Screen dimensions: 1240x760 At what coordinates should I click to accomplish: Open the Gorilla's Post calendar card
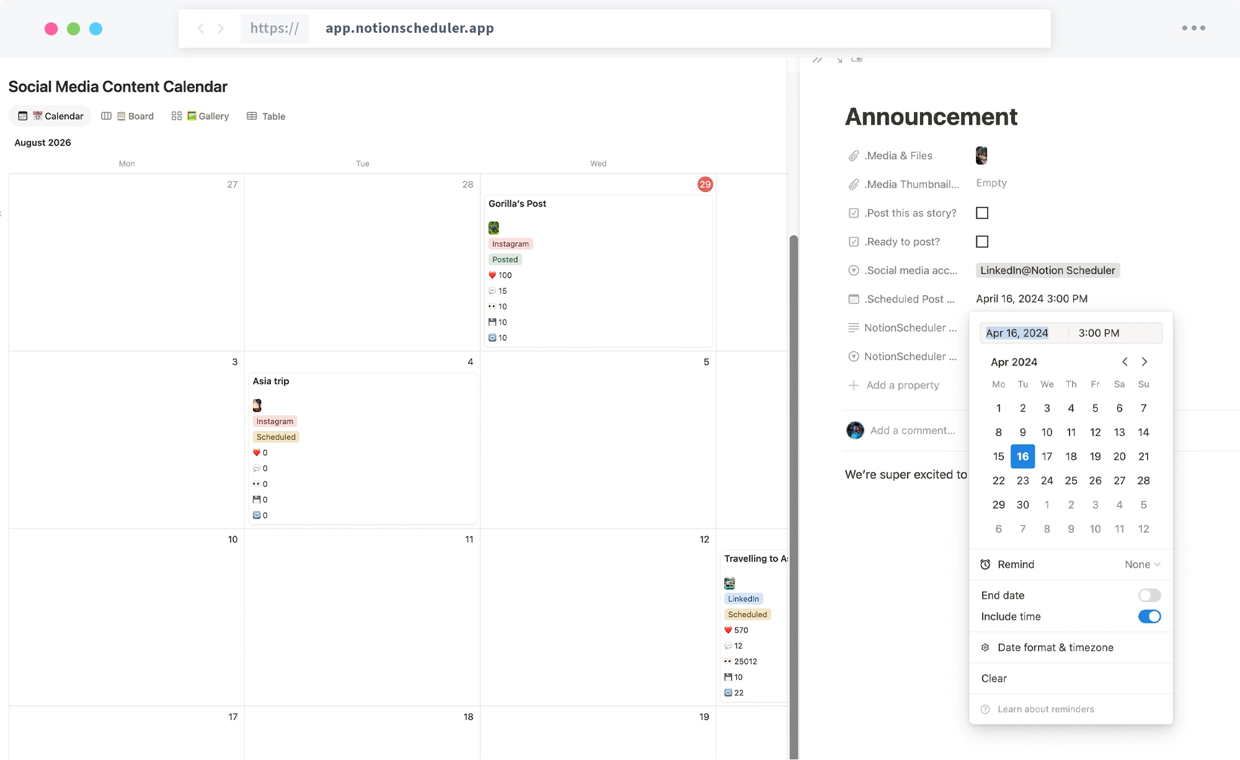tap(598, 271)
